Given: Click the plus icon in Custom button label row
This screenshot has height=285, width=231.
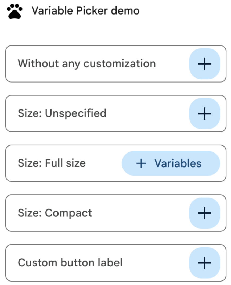Looking at the screenshot, I should 204,262.
